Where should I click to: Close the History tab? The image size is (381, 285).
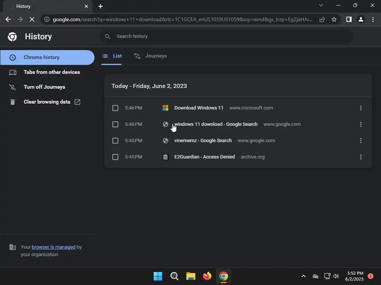click(x=86, y=6)
